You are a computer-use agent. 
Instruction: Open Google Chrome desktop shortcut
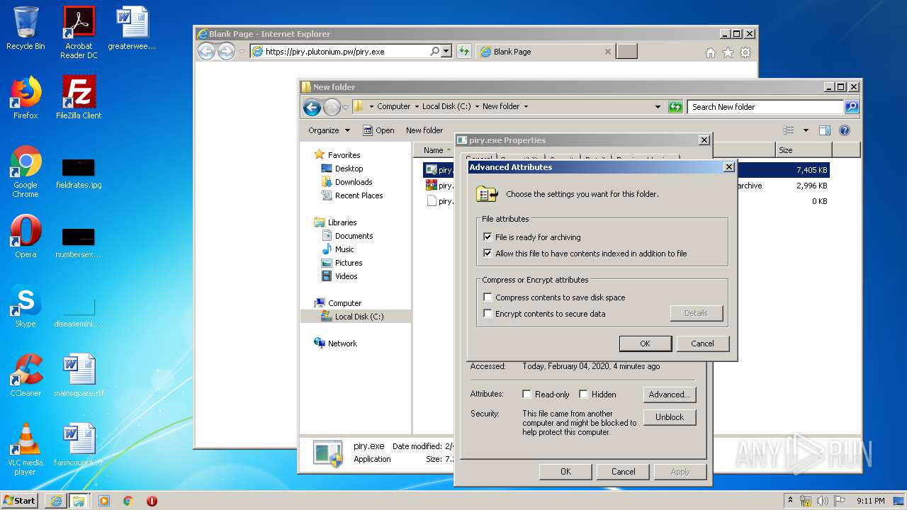(26, 171)
